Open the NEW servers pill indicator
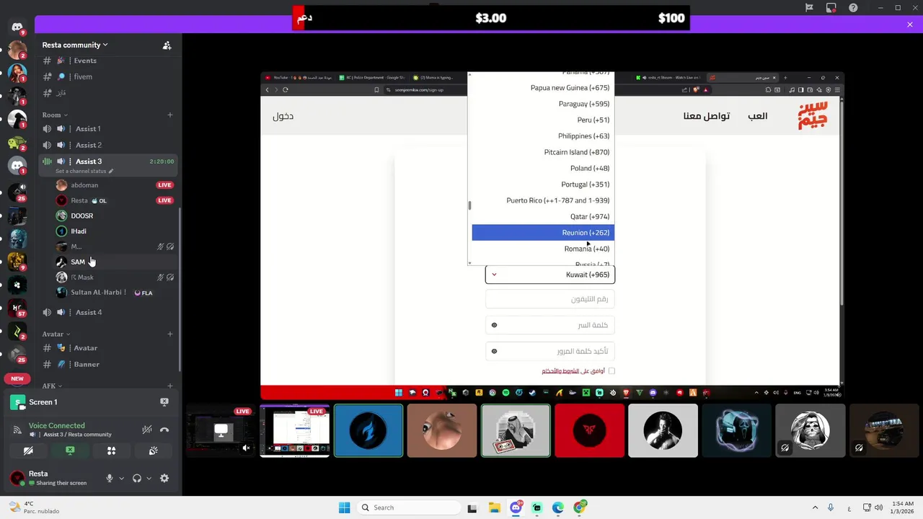This screenshot has height=519, width=923. coord(17,378)
